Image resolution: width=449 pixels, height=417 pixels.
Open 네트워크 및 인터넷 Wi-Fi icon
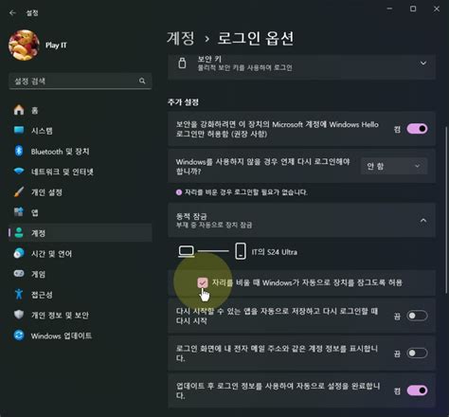tap(19, 172)
